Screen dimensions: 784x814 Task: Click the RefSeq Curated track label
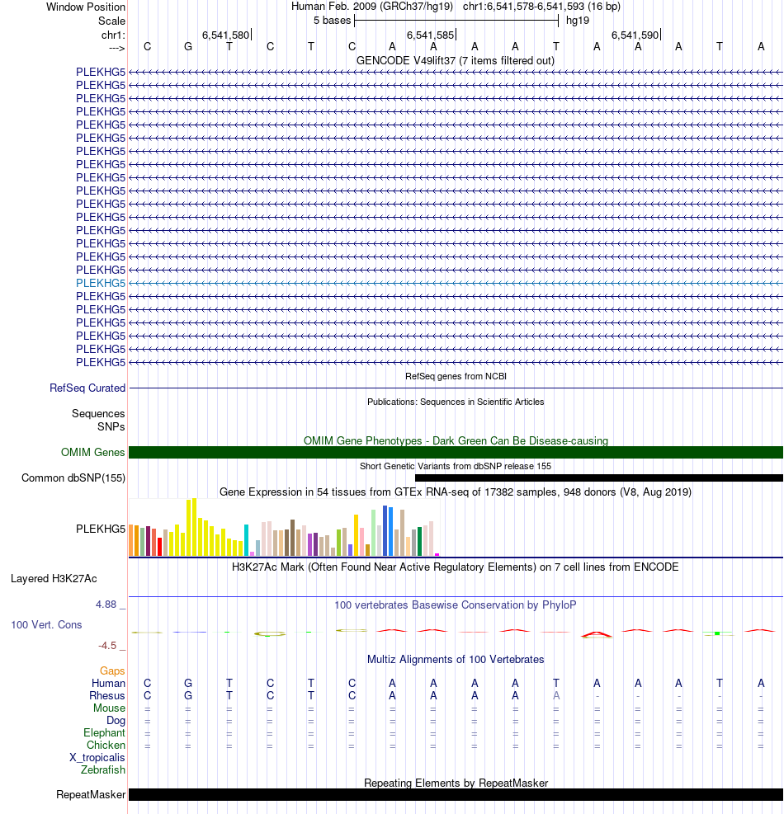[x=87, y=388]
